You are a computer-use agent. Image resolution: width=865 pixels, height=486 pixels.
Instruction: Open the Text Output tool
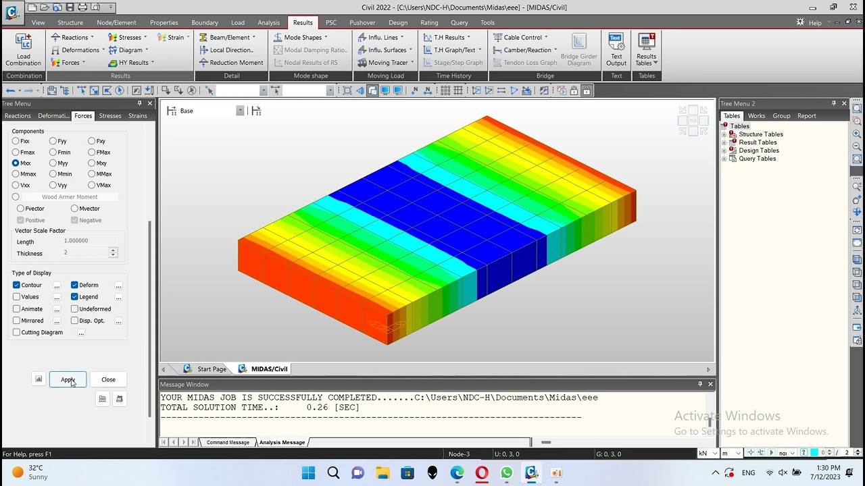616,50
